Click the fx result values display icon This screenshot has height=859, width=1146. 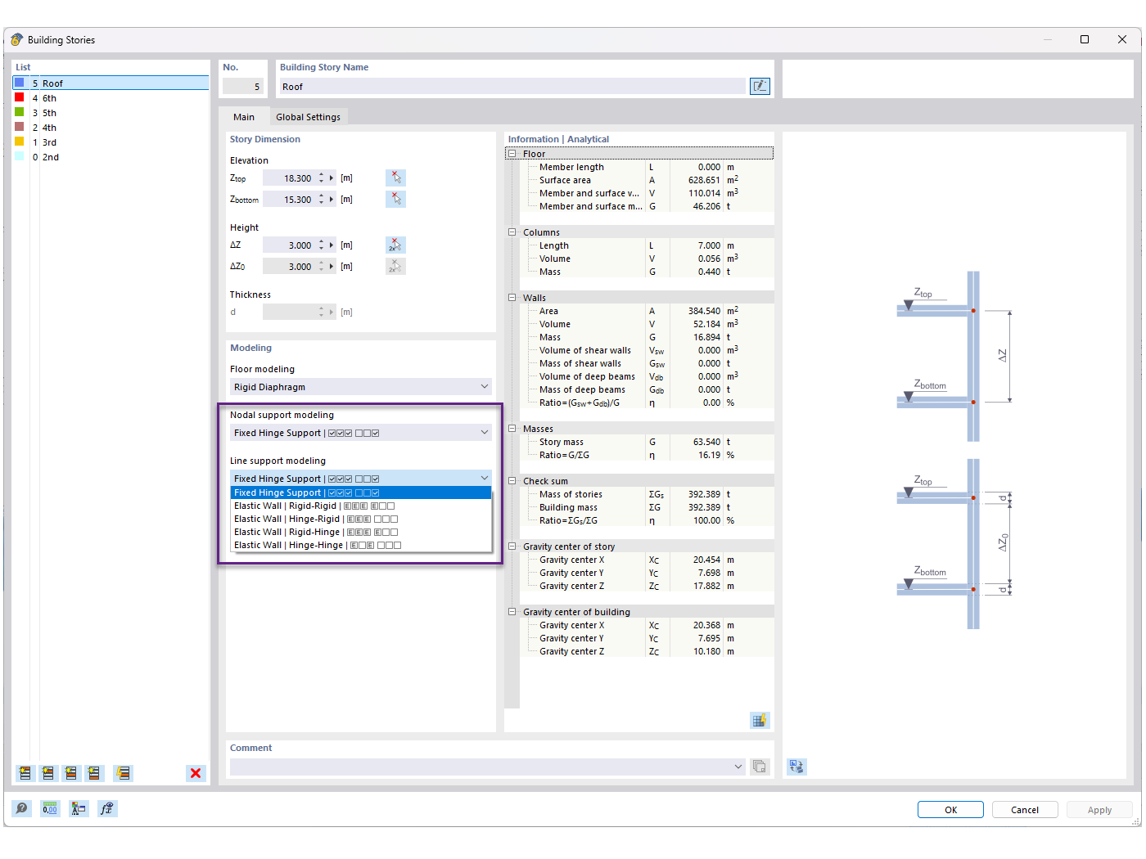point(106,808)
